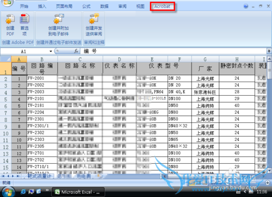
Task: Click the taskbar clock 11:36
Action: [x=262, y=192]
